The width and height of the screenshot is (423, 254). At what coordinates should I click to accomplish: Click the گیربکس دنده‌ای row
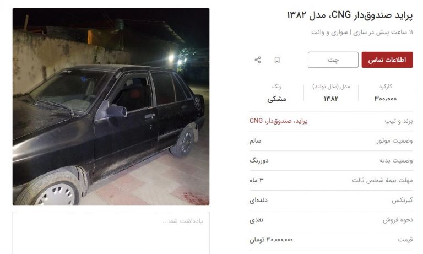pyautogui.click(x=331, y=201)
